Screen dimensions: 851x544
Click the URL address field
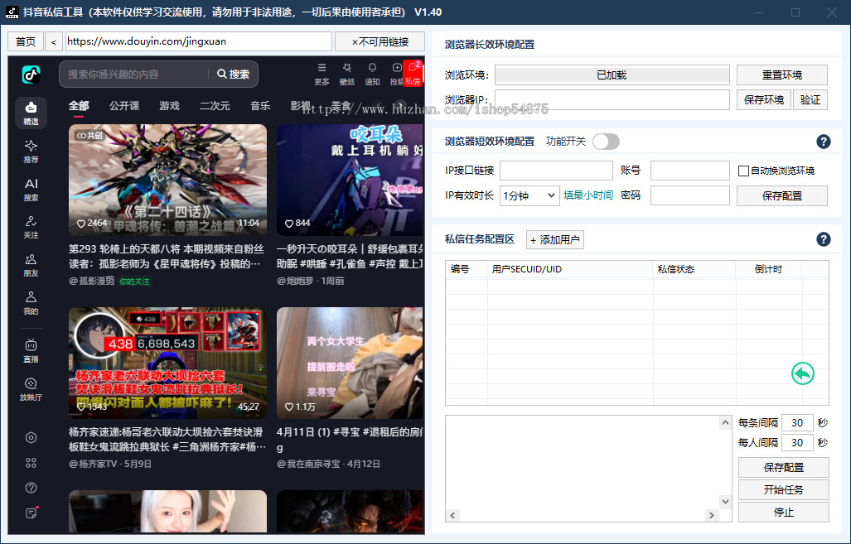click(x=199, y=41)
